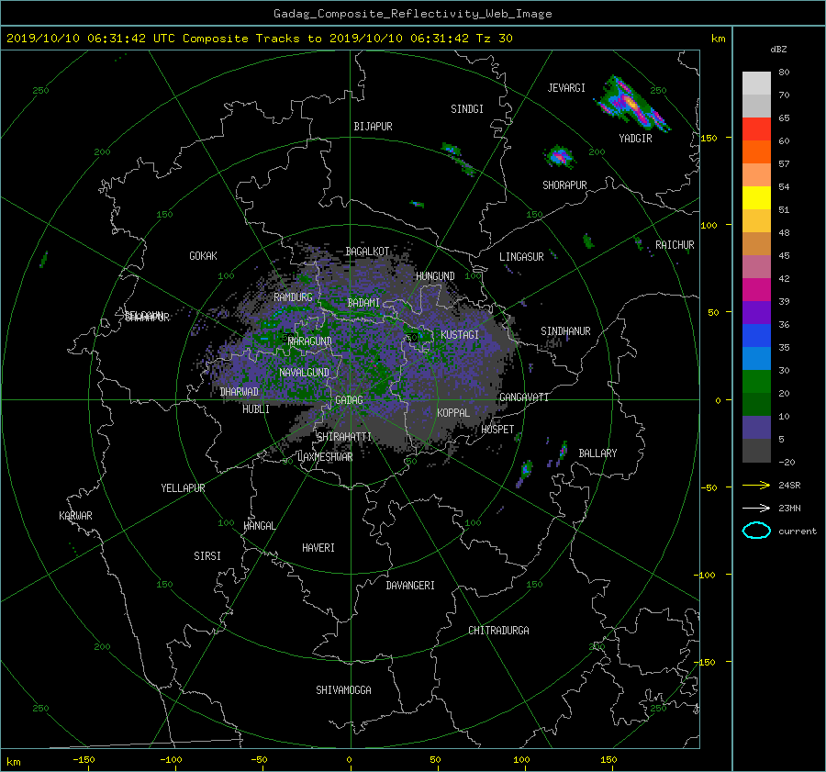Pick the bright yellow dBZ legend swatch
This screenshot has height=772, width=826.
(x=756, y=198)
